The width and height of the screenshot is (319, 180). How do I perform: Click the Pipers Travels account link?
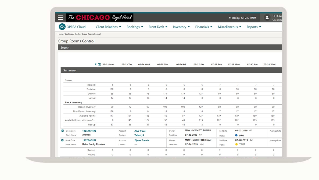[142, 140]
